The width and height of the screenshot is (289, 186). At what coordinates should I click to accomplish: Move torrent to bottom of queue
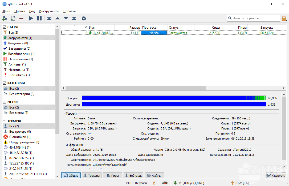tap(74, 18)
